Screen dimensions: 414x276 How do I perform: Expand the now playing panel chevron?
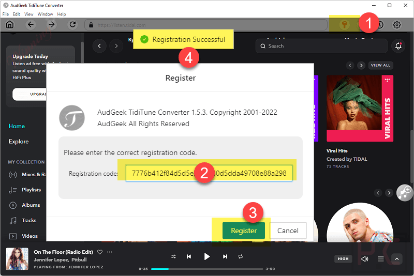pos(396,259)
